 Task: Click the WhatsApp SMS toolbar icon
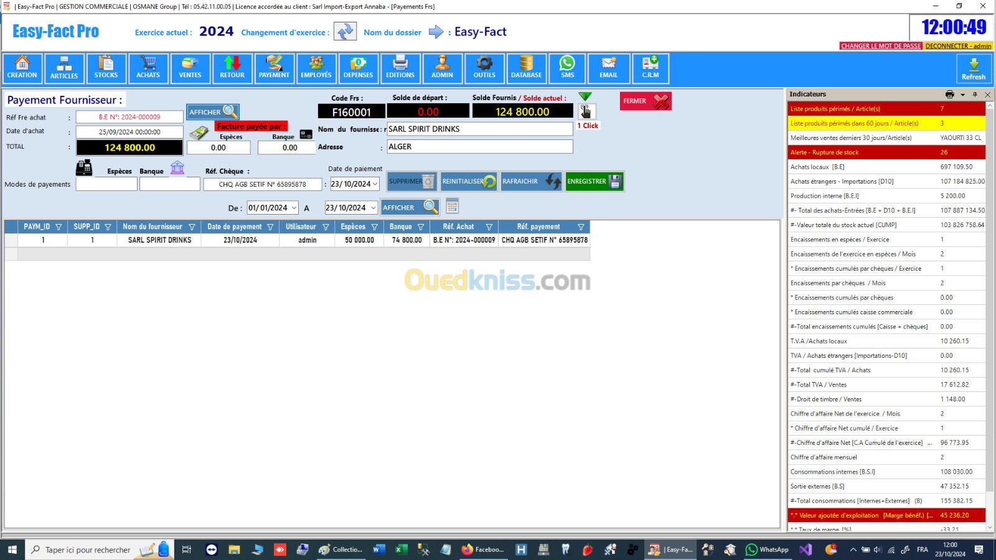[567, 68]
